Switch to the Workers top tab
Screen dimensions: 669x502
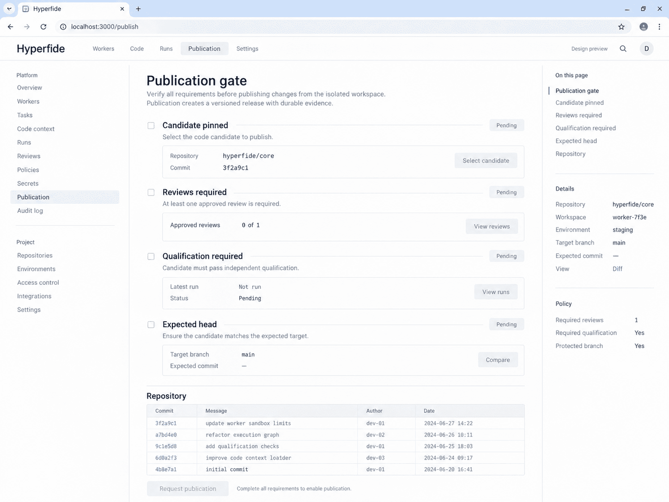coord(103,49)
